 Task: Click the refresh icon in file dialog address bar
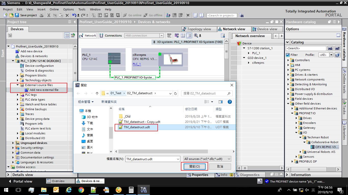point(176,93)
